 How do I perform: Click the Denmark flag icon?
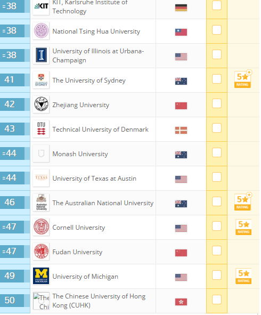[181, 130]
